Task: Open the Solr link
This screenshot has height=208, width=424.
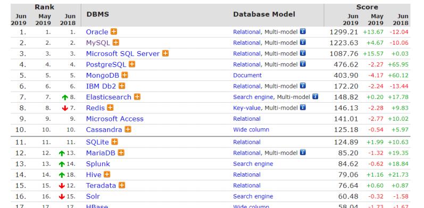Action: click(x=93, y=196)
